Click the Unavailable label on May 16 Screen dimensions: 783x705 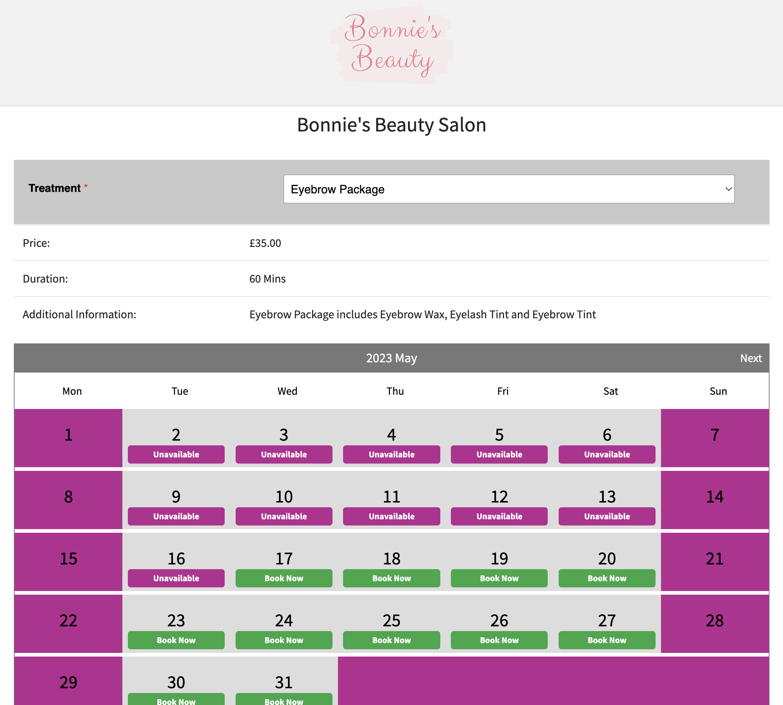(176, 578)
